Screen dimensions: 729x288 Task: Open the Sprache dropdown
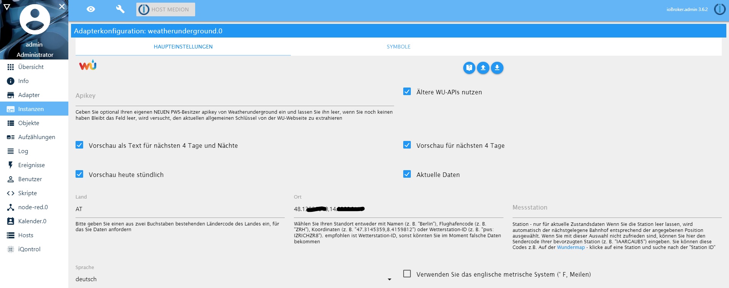point(235,279)
